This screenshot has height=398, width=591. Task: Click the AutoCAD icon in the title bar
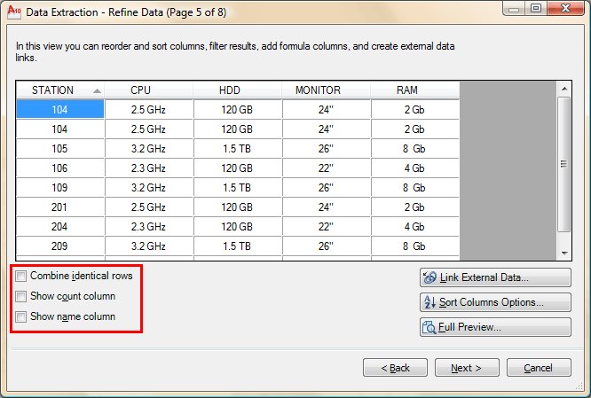point(14,12)
